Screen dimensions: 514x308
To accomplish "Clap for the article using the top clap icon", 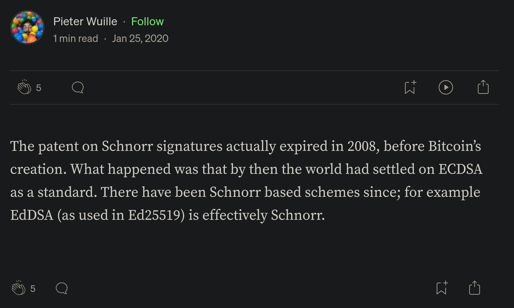I will (24, 87).
